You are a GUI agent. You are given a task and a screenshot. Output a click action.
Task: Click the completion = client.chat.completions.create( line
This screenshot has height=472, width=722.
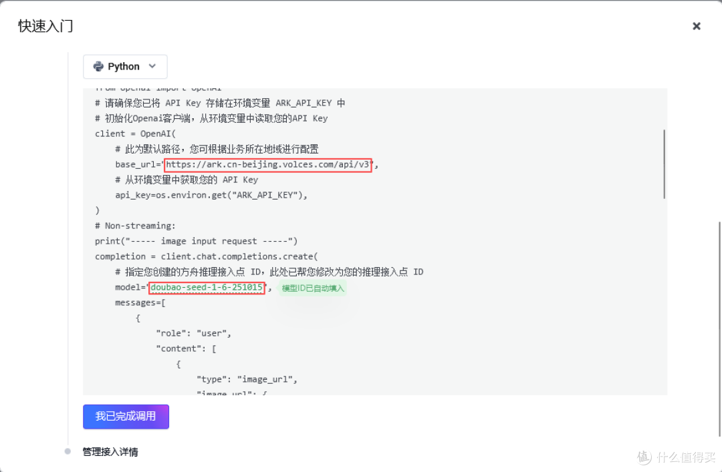(207, 257)
